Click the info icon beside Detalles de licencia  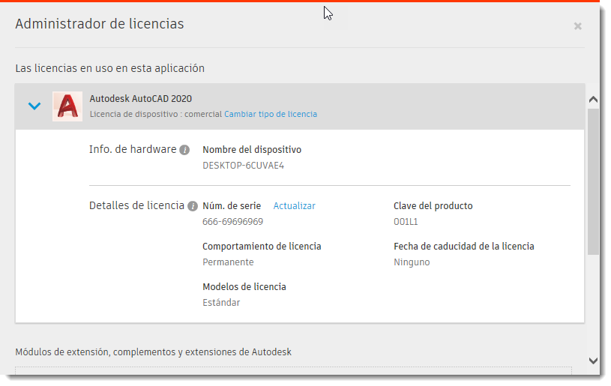click(x=193, y=206)
